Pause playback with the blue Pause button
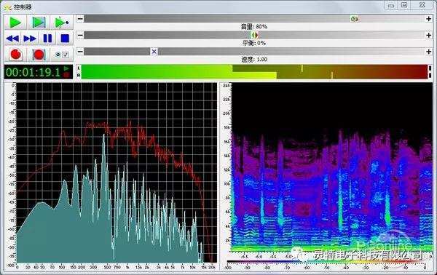This screenshot has height=275, width=437. (47, 39)
